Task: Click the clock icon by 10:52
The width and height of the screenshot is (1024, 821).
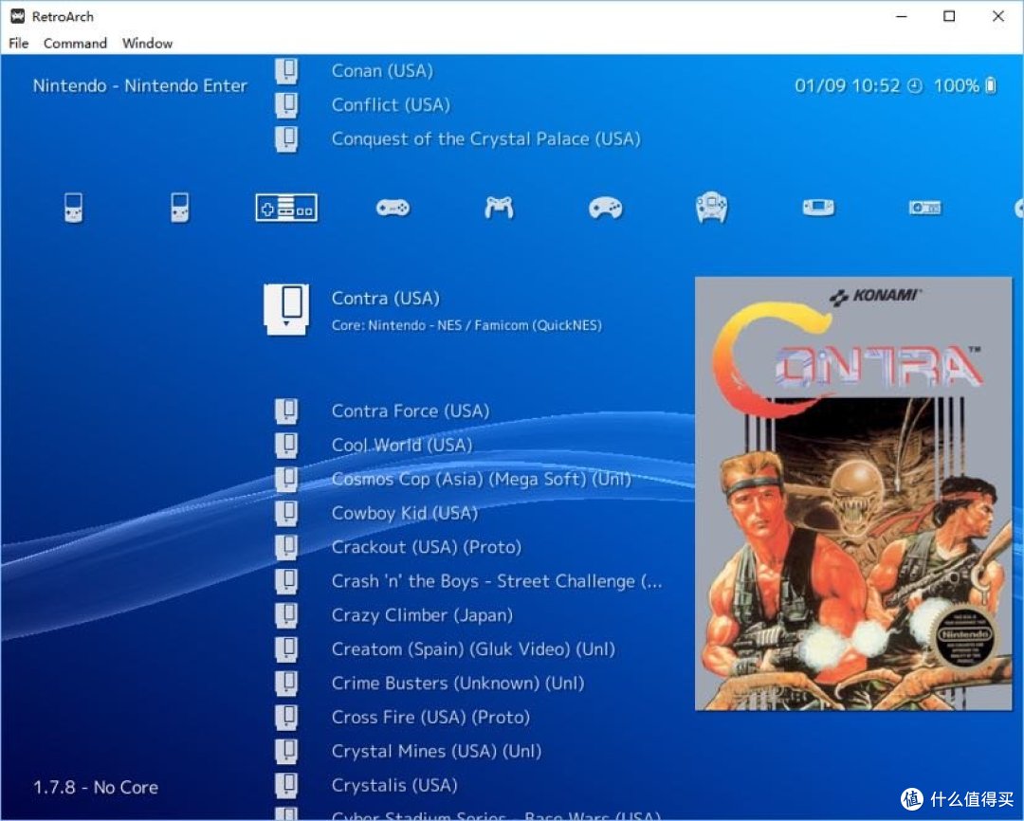Action: tap(915, 85)
